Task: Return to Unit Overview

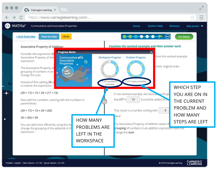Action: [26, 37]
